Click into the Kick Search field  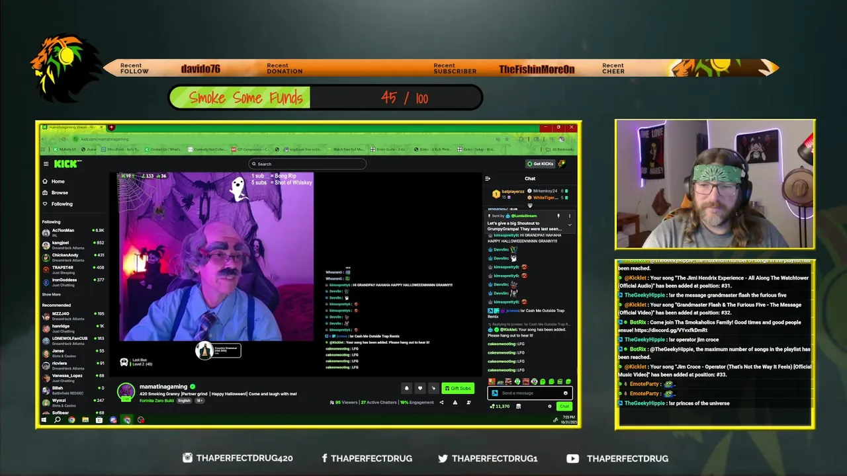pos(307,164)
